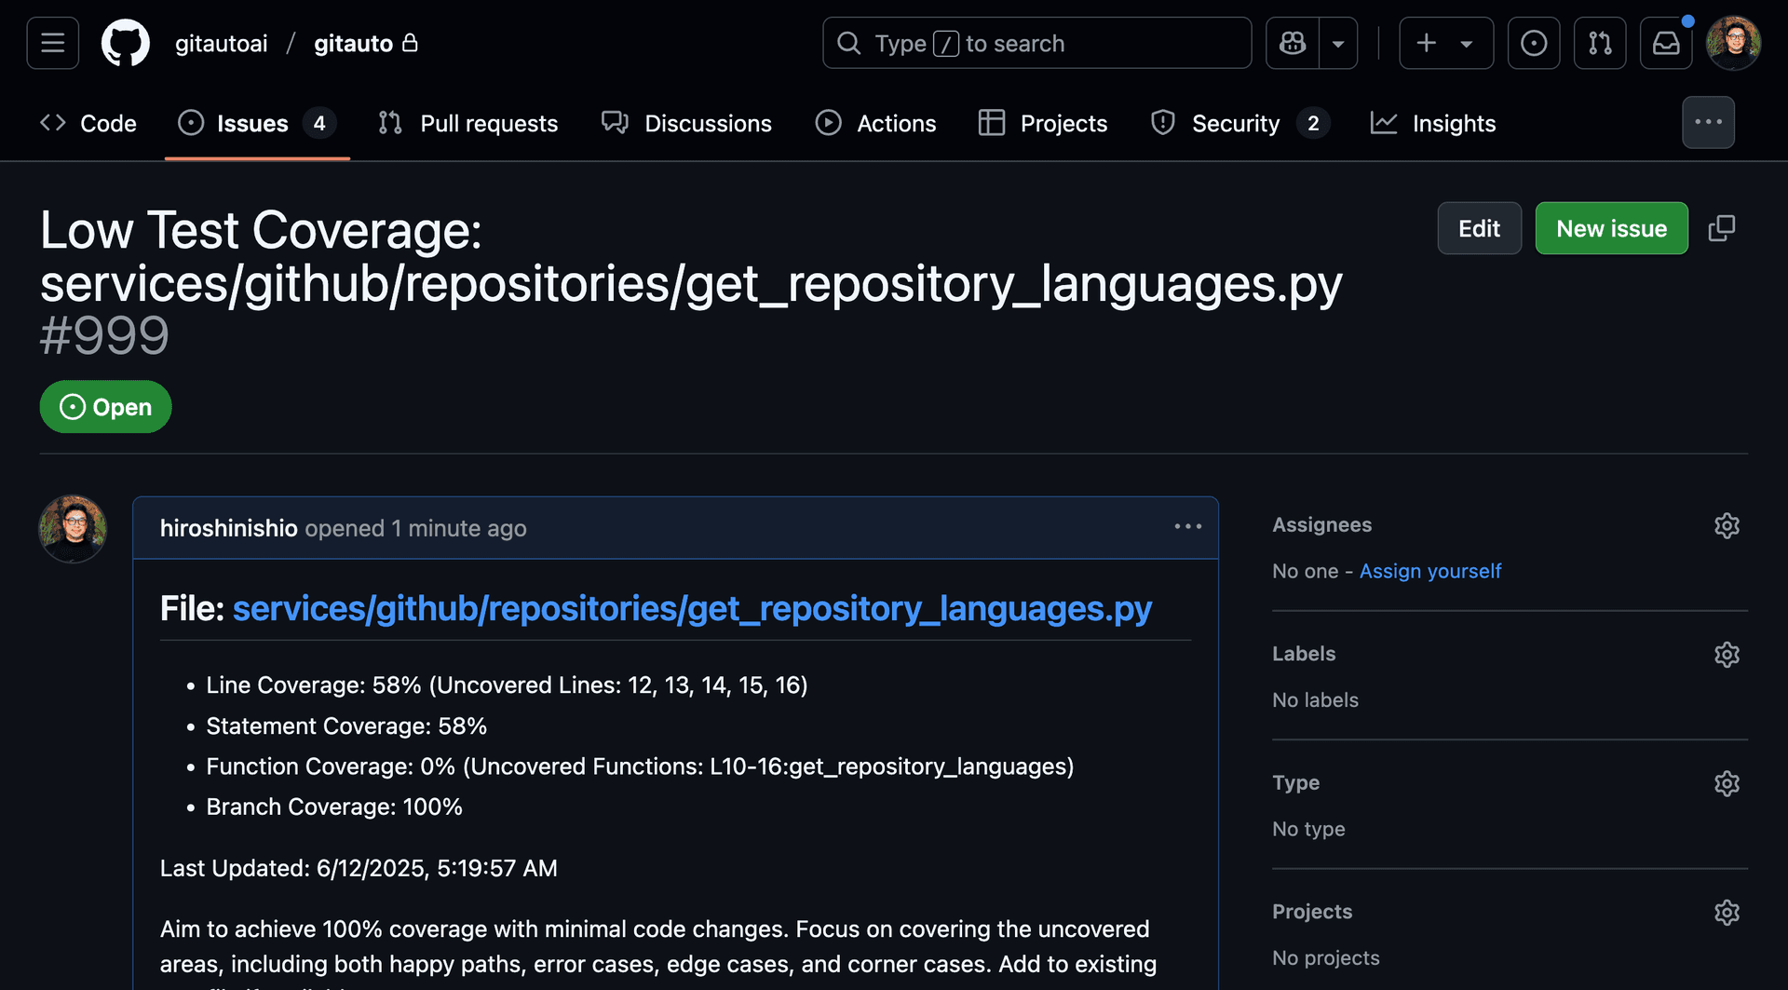
Task: Click the opened 1 minute ago timestamp
Action: click(415, 528)
